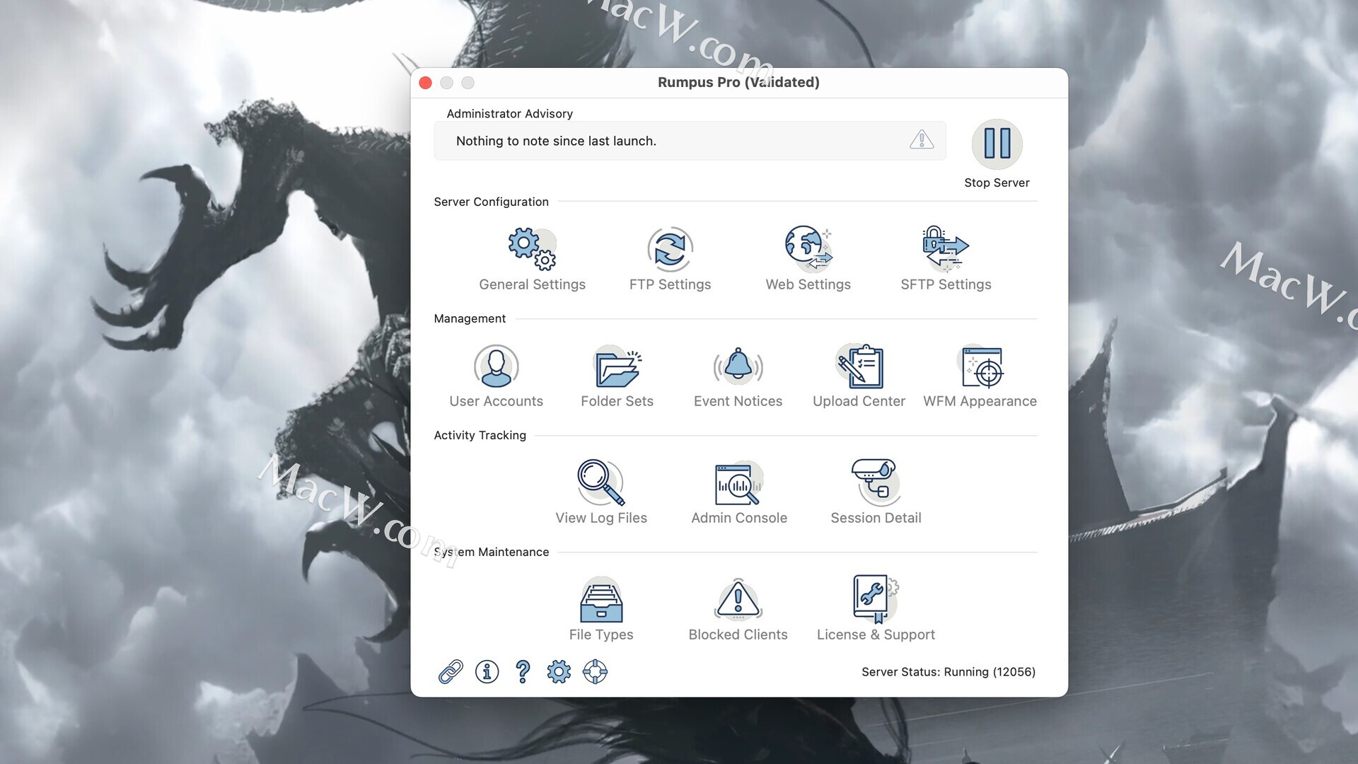Click the 'Administrator Advisory' heading

click(509, 114)
